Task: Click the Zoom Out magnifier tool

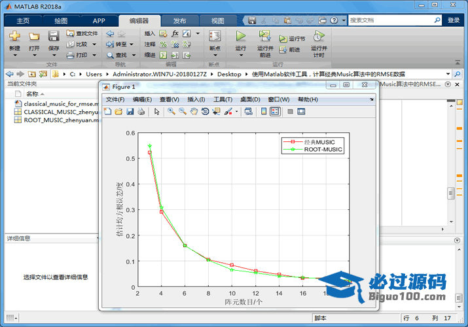Action: pos(182,112)
